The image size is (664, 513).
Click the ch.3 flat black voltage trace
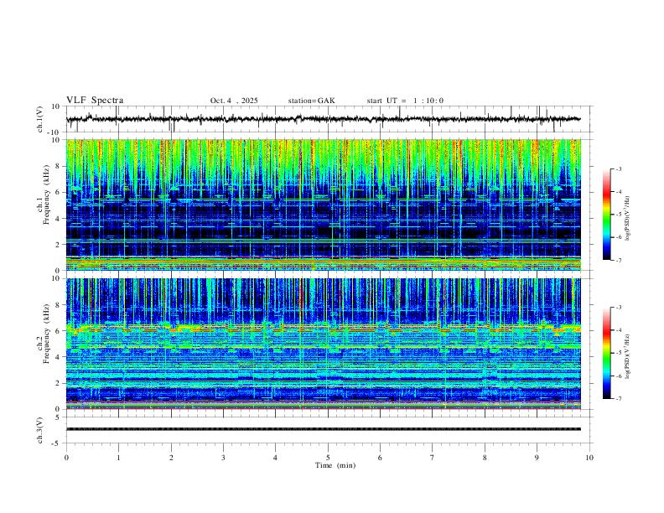pos(324,429)
